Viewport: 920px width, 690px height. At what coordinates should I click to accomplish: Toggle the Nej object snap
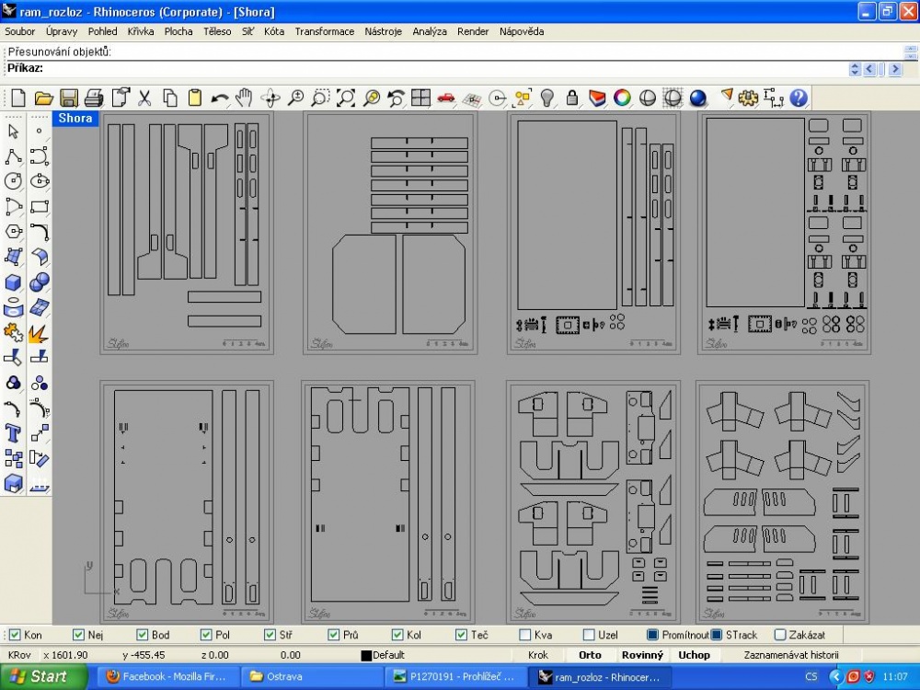coord(78,635)
